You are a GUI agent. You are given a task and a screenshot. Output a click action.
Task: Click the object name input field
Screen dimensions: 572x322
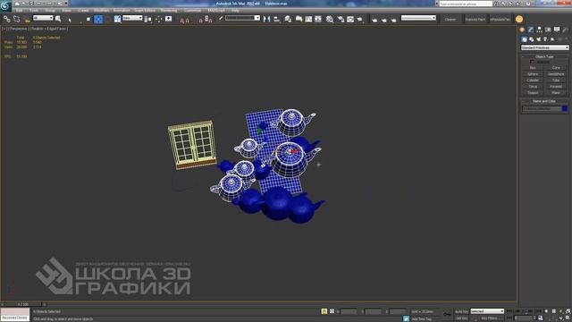[542, 109]
